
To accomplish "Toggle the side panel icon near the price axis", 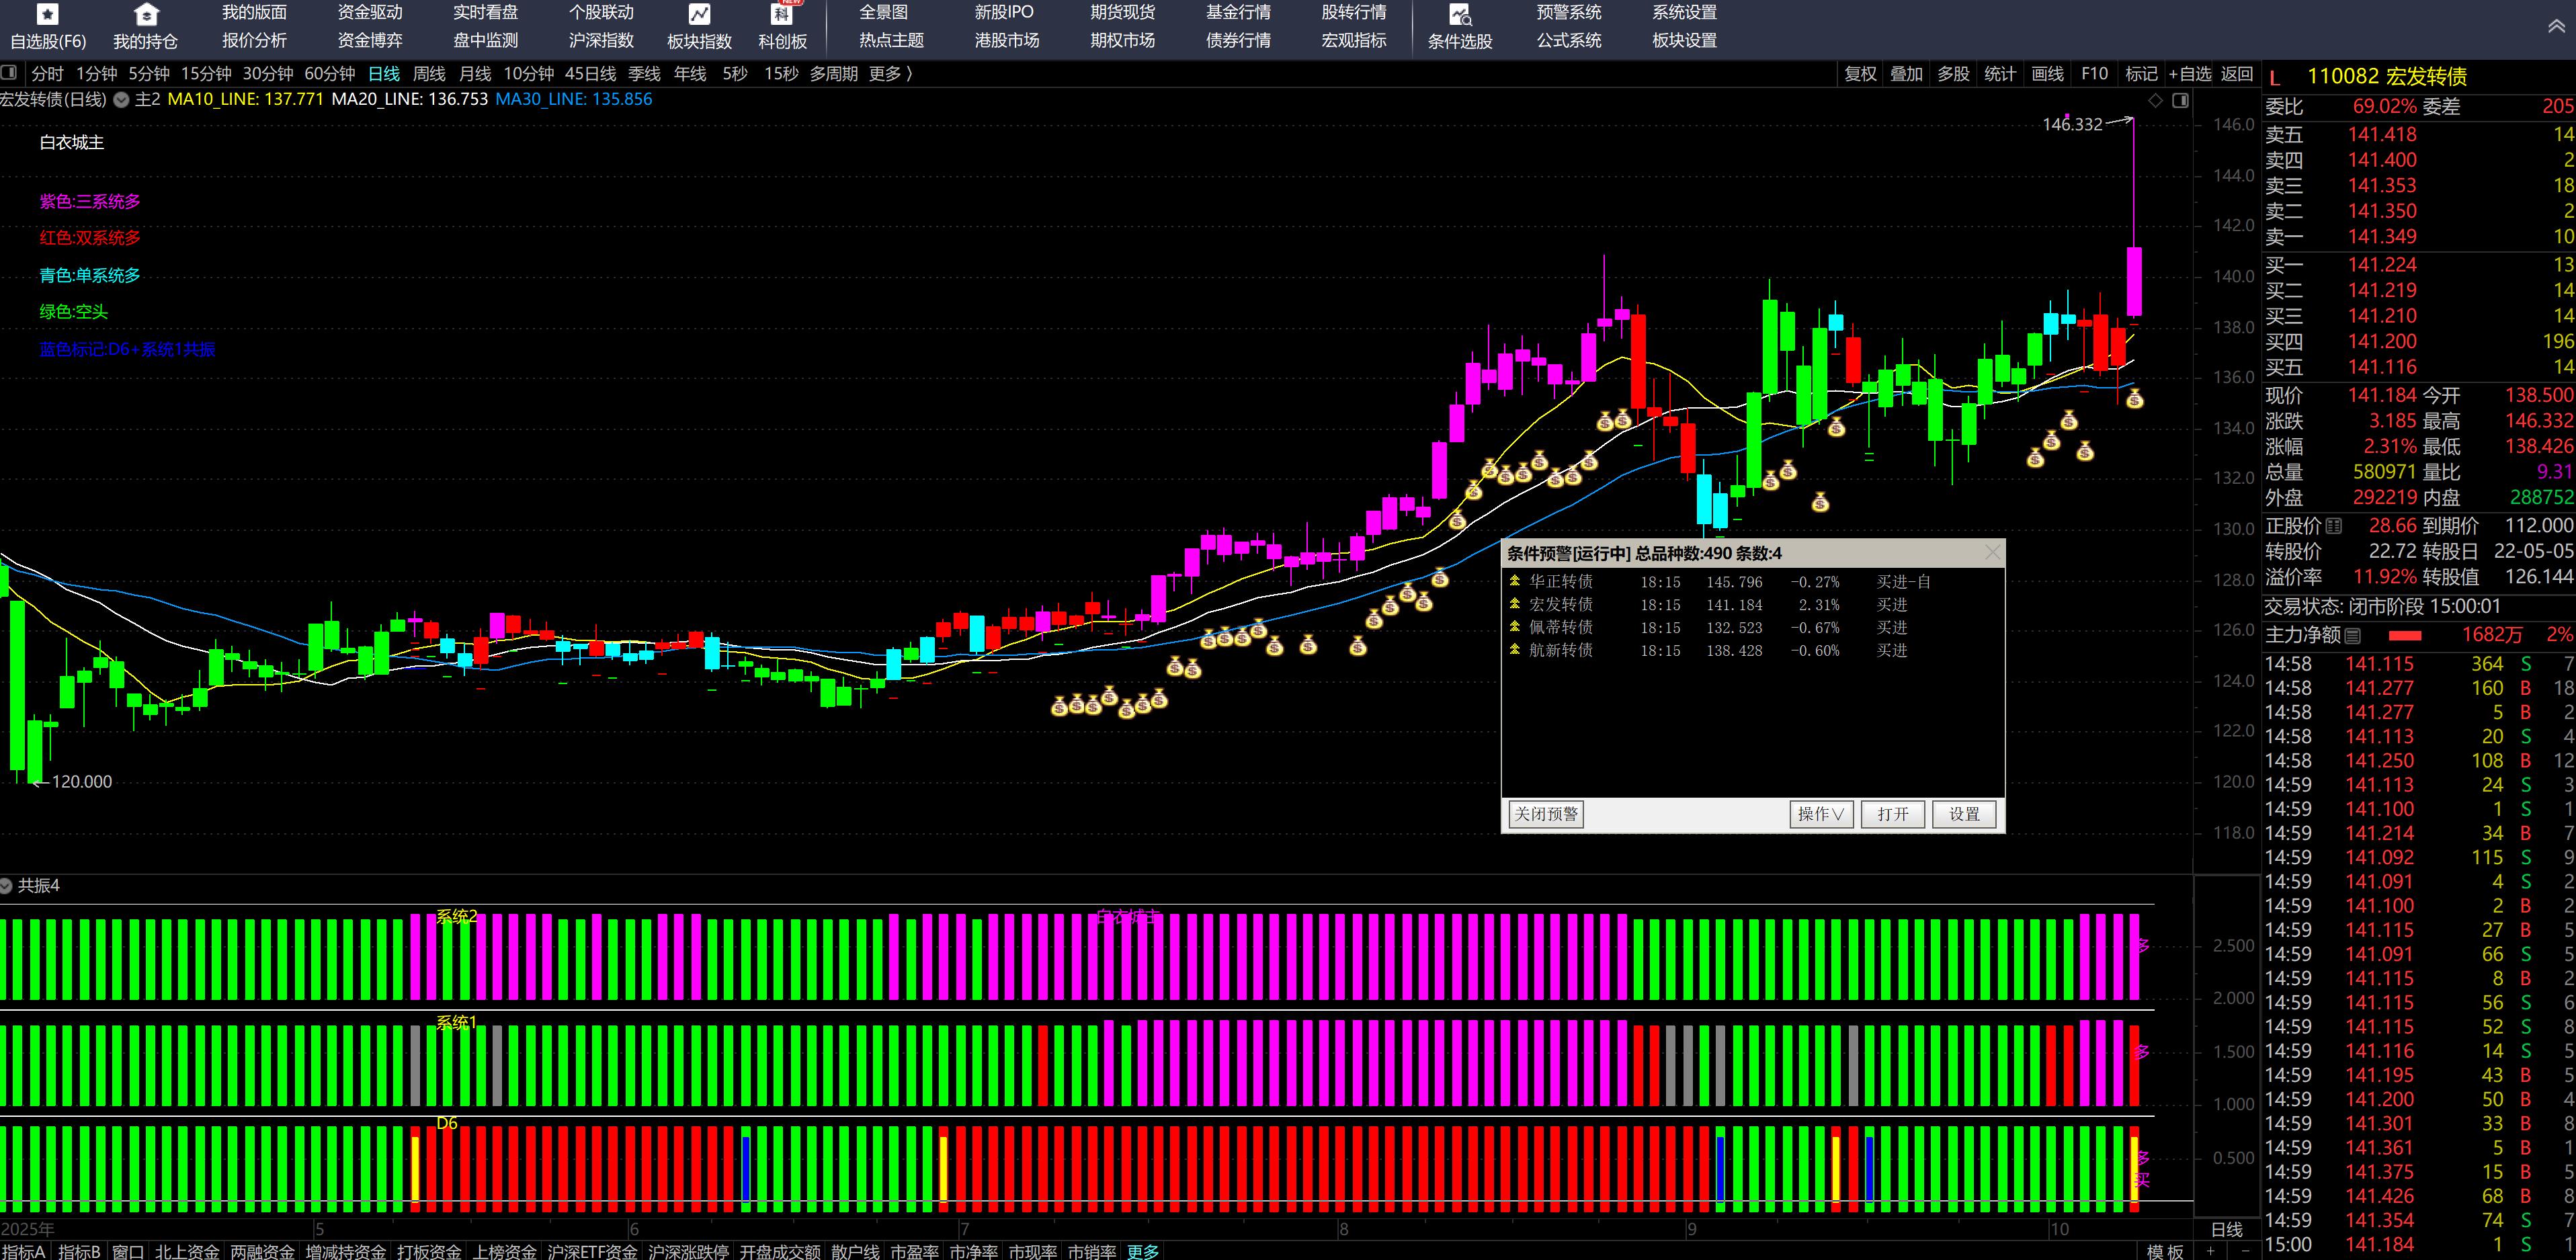I will [2180, 100].
